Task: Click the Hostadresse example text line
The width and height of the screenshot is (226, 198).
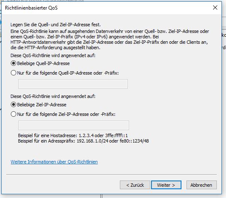Action: (x=73, y=135)
